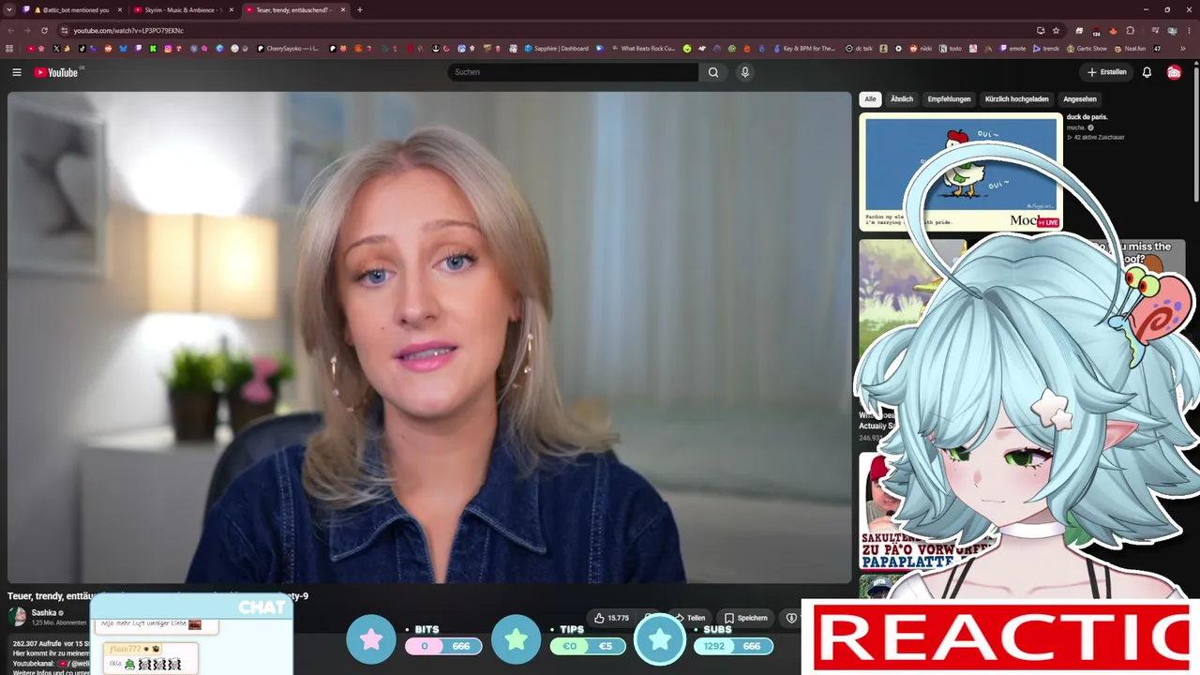
Task: Switch to the '@attic_bot mentioned you' tab
Action: 71,9
